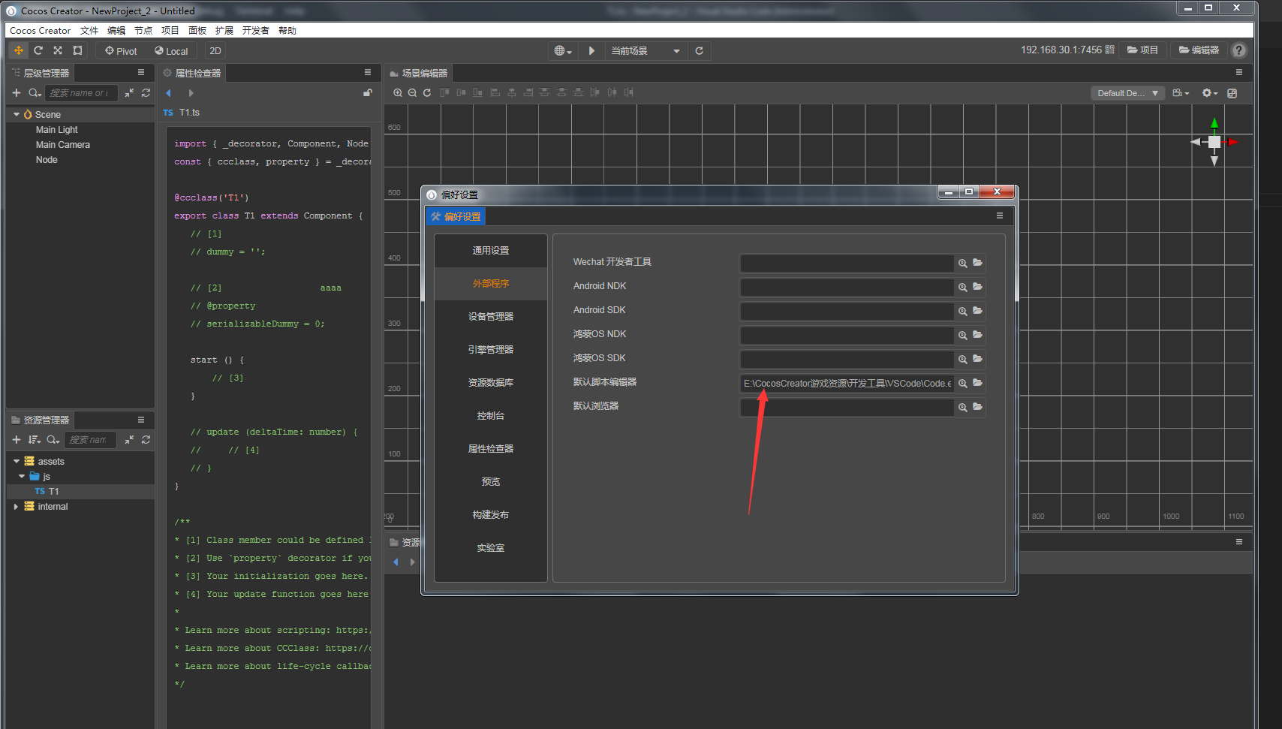Open the Default De... dropdown in the scene view
Image resolution: width=1282 pixels, height=729 pixels.
click(1127, 93)
